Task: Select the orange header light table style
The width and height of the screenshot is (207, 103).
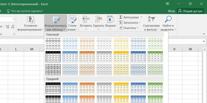Action: click(x=87, y=57)
